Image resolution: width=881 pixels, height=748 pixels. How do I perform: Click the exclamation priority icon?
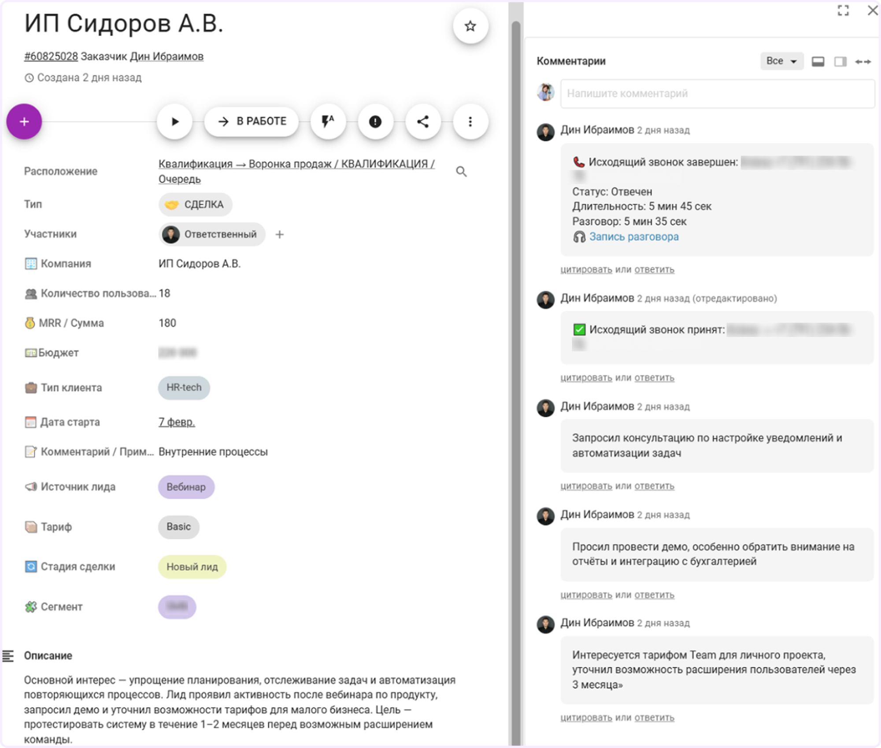pos(375,122)
